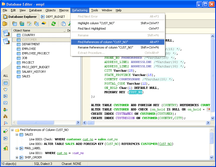The image size is (216, 167).
Task: Click the flag icon in left sidebar
Action: click(x=6, y=123)
